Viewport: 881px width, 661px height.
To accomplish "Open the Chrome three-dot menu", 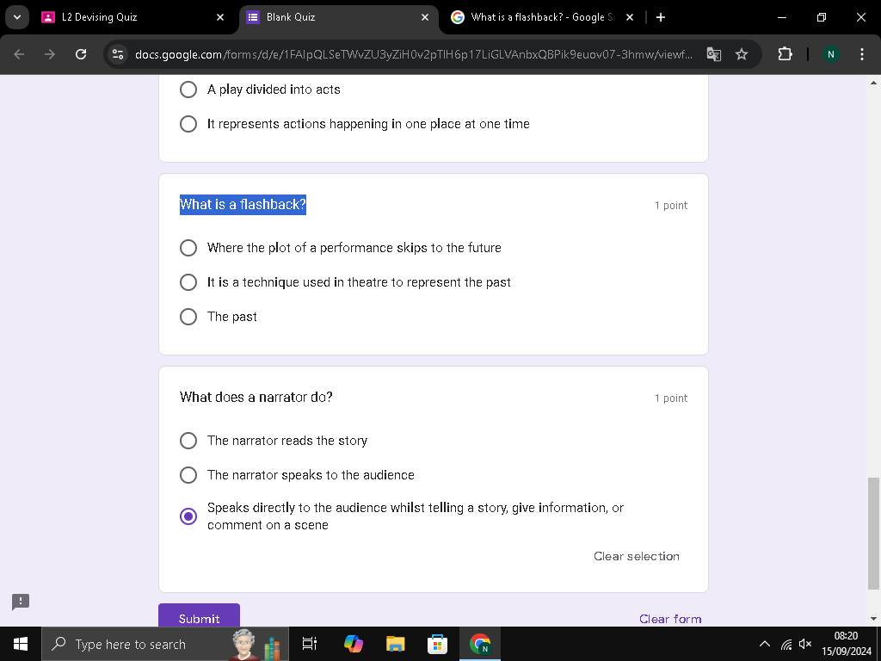I will pyautogui.click(x=862, y=54).
